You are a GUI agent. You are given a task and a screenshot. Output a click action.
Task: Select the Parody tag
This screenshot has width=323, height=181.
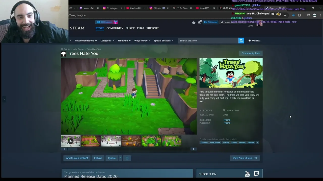pyautogui.click(x=226, y=143)
